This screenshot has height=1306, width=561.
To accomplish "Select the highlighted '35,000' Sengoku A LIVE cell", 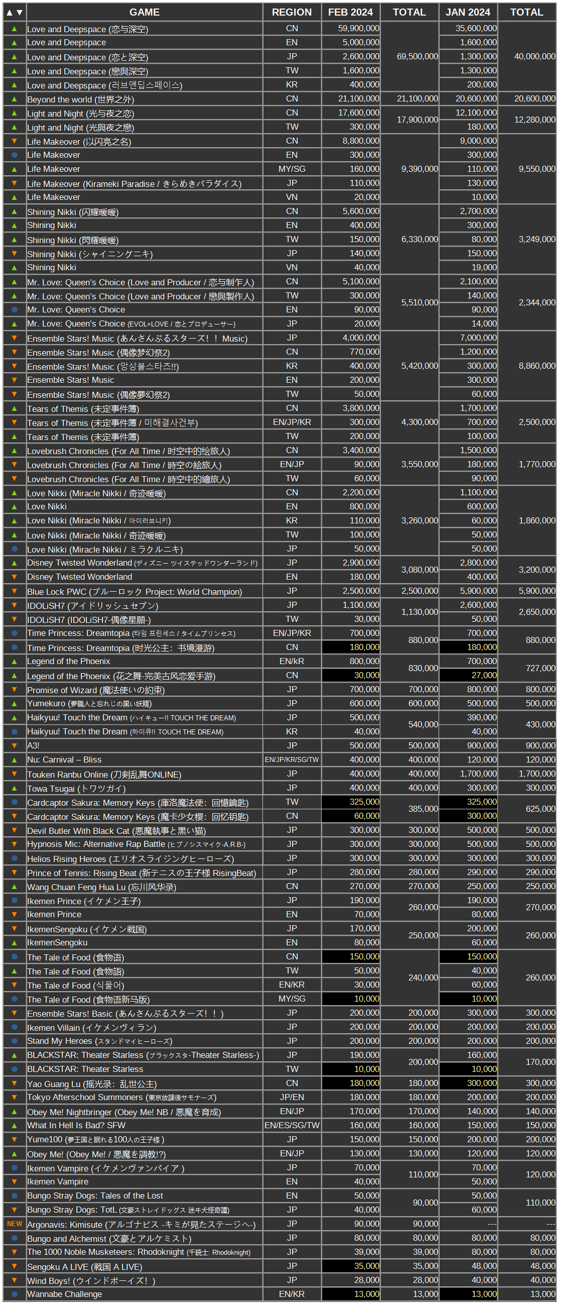I will pos(350,1266).
